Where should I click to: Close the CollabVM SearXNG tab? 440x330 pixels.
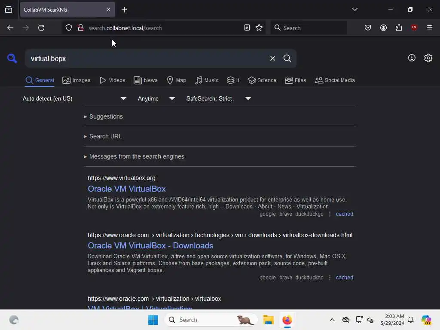click(108, 9)
